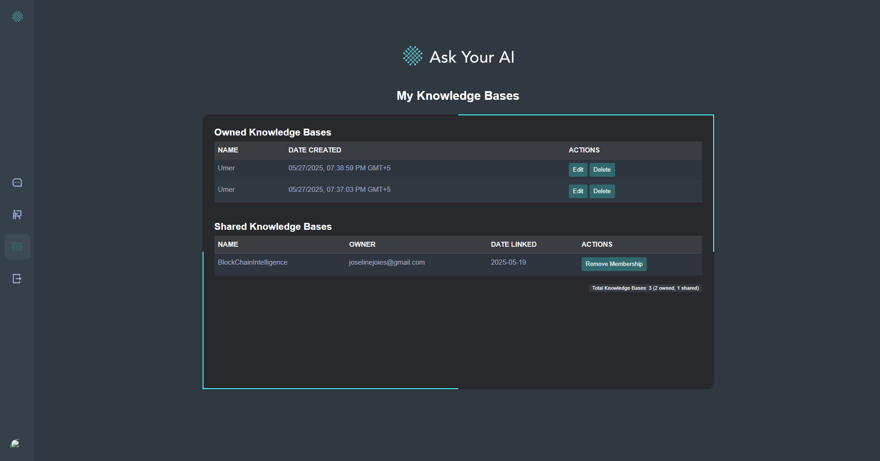Click the owner email joselinejoies@gmail.com
Image resolution: width=880 pixels, height=461 pixels.
pyautogui.click(x=386, y=262)
